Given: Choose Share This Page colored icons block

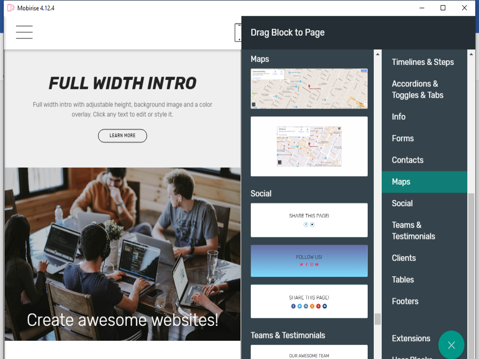Looking at the screenshot, I should (309, 302).
